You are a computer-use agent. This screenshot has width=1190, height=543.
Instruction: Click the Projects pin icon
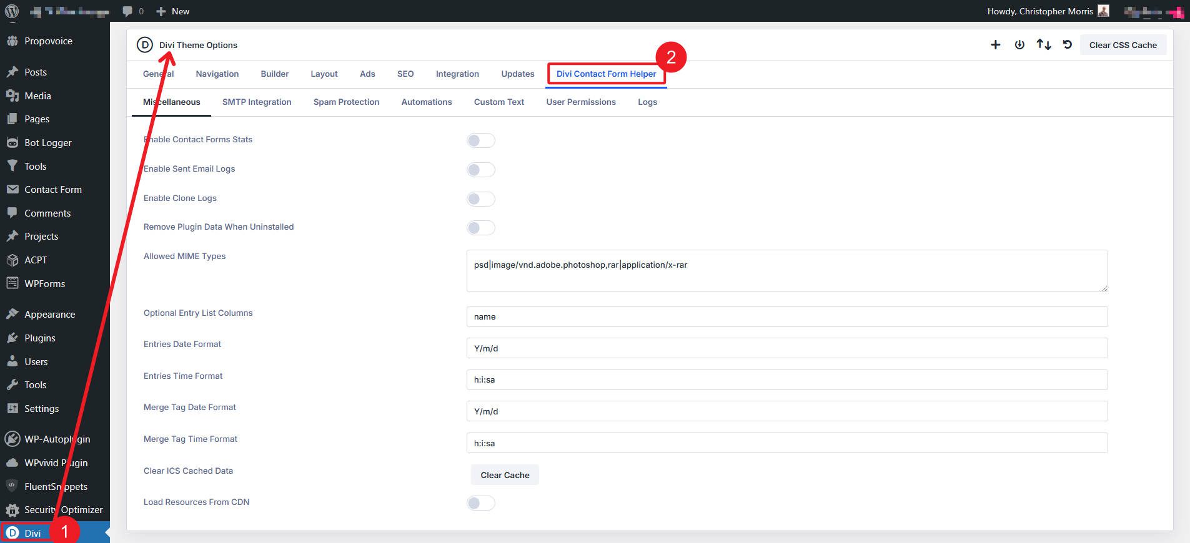tap(12, 237)
